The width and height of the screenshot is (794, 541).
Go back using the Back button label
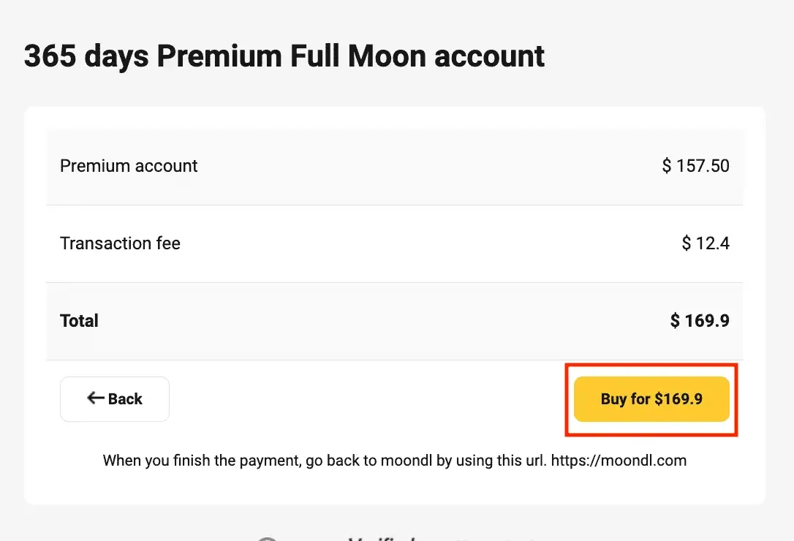(x=125, y=399)
